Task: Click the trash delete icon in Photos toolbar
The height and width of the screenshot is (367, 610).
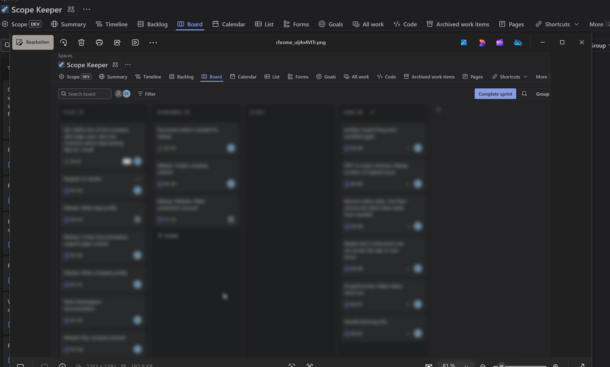Action: click(81, 42)
